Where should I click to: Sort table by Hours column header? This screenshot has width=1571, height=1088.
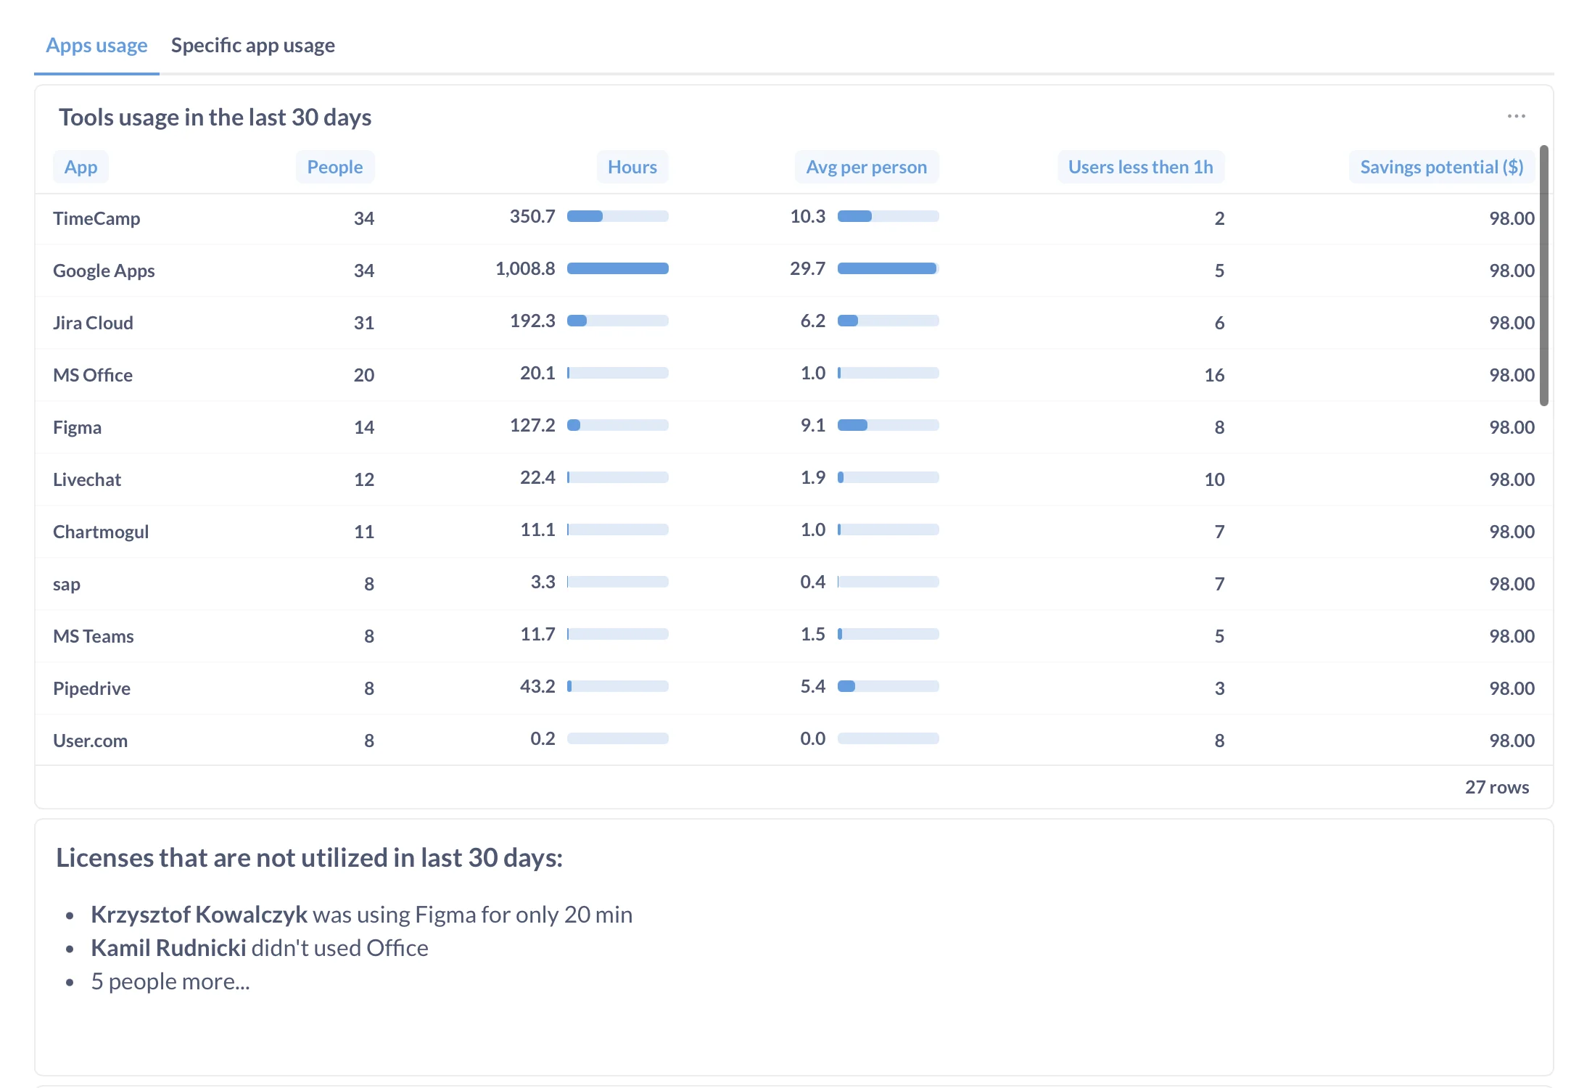click(x=632, y=167)
